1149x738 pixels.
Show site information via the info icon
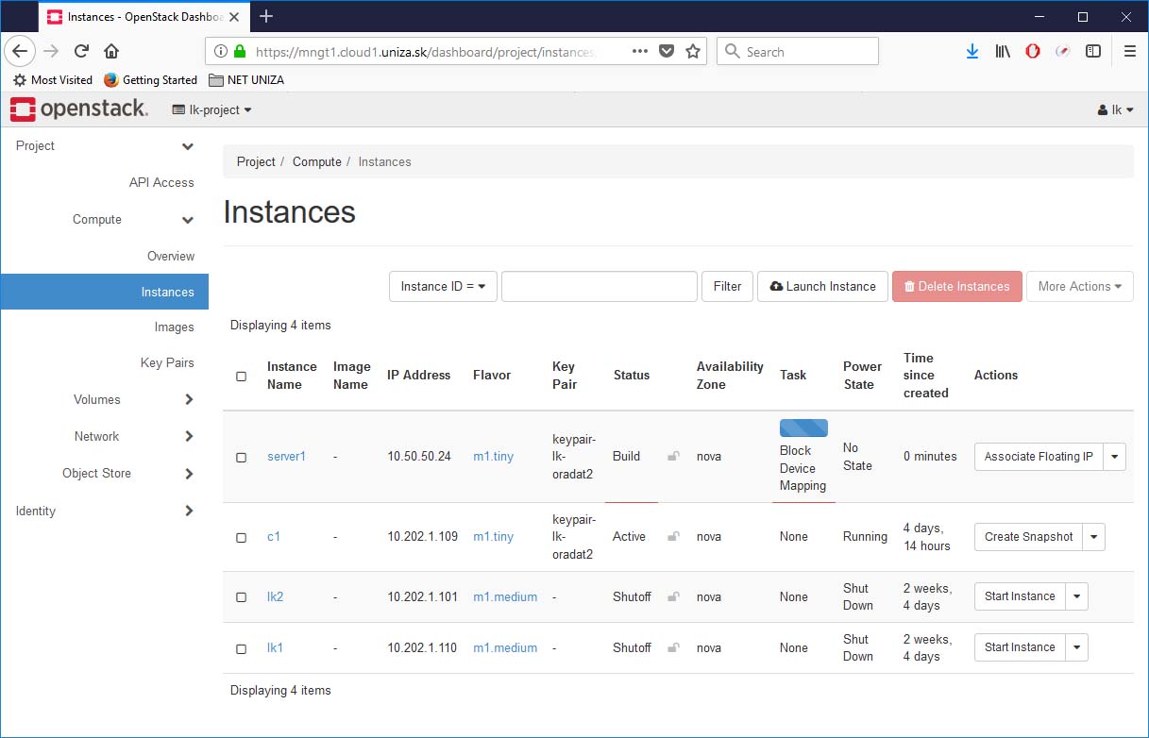(x=221, y=52)
